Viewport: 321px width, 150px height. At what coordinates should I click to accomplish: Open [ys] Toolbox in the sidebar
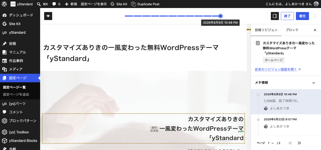pos(20,132)
